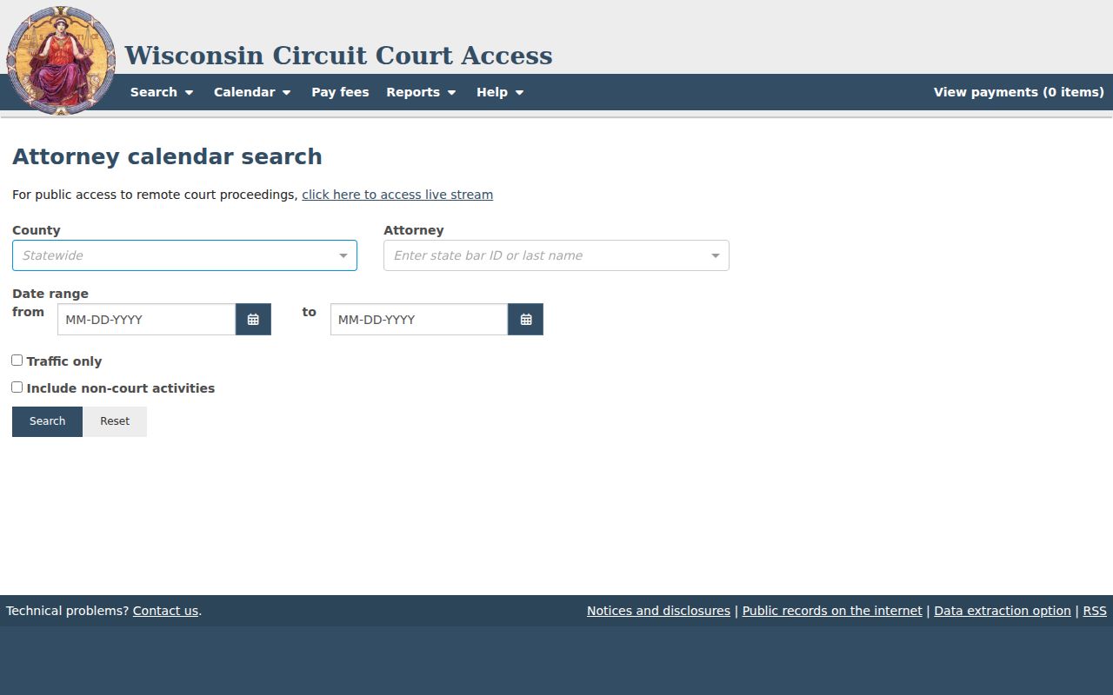The image size is (1113, 695).
Task: Focus the to date input field
Action: 419,320
